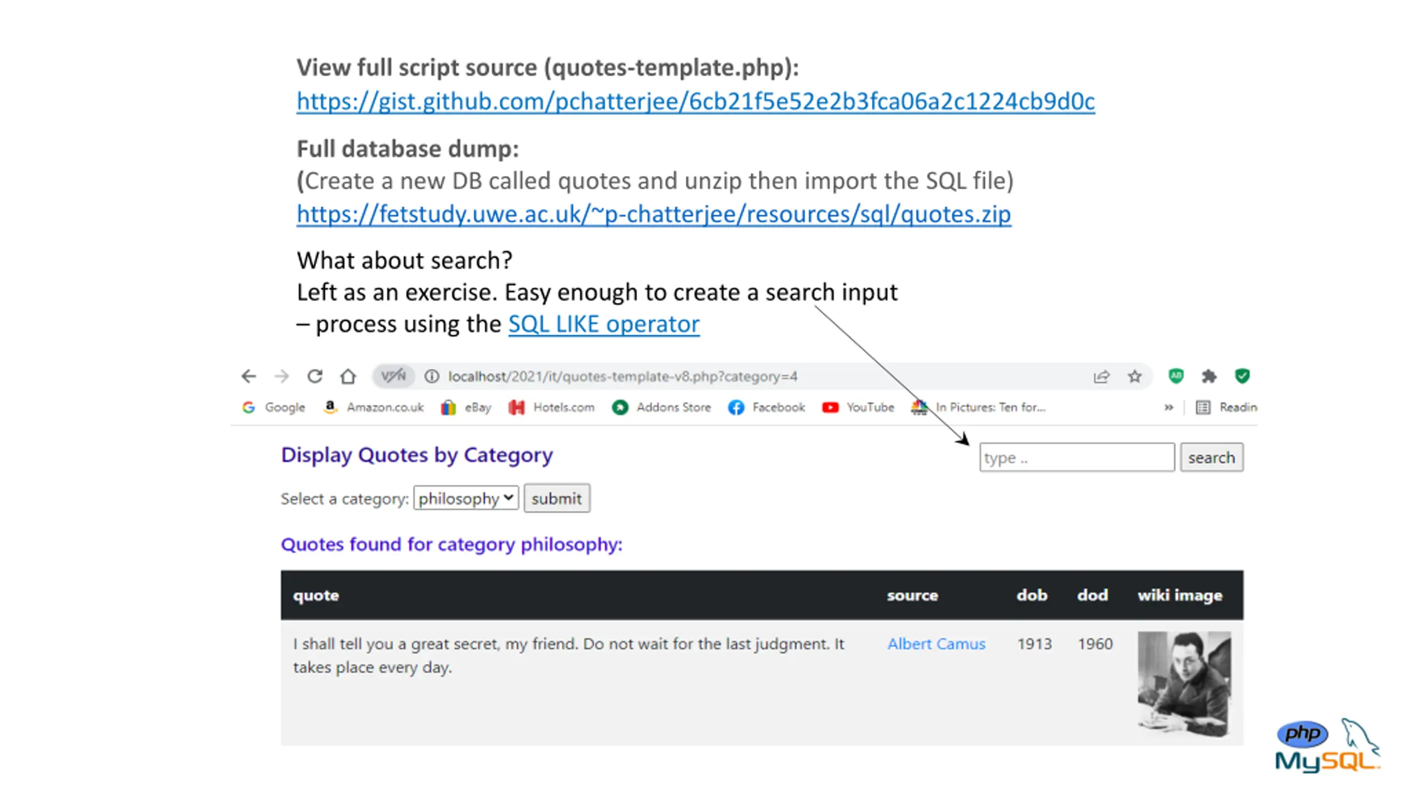Bookmark page using the star icon
Viewport: 1411px width, 794px height.
pos(1134,377)
